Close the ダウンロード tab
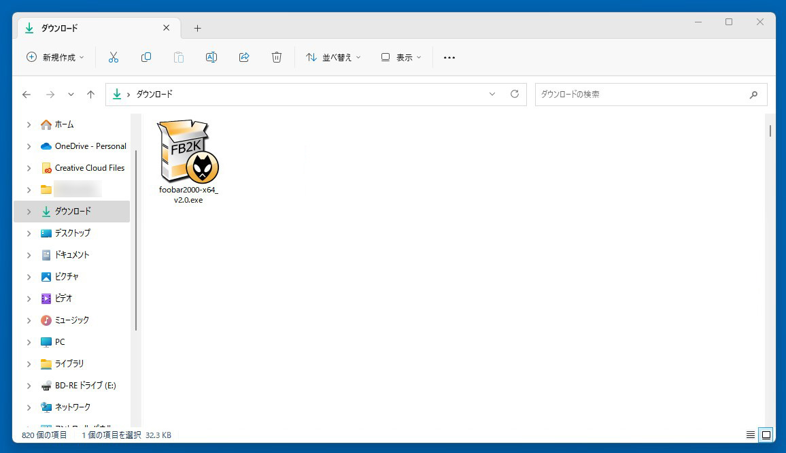 (x=167, y=28)
